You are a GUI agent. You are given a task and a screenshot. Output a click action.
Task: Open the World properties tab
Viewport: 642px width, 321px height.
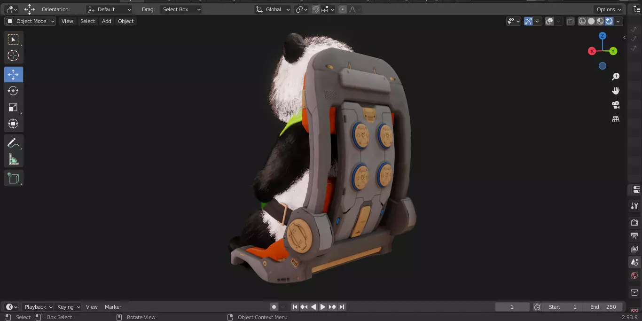click(634, 275)
